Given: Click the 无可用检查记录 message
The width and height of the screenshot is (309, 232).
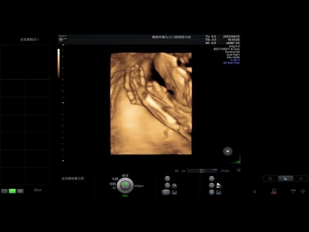Looking at the screenshot, I should pos(73,179).
